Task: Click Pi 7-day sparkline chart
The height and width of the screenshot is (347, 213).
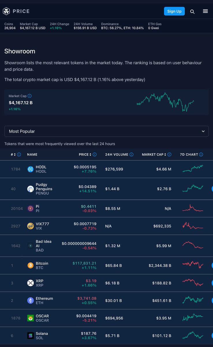Action: 193,208
